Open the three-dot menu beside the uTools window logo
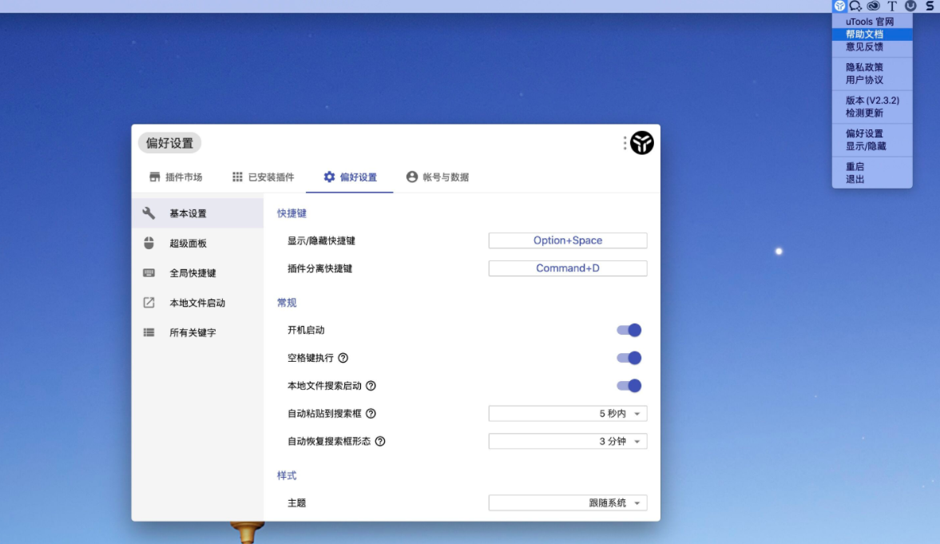The image size is (940, 544). point(625,142)
